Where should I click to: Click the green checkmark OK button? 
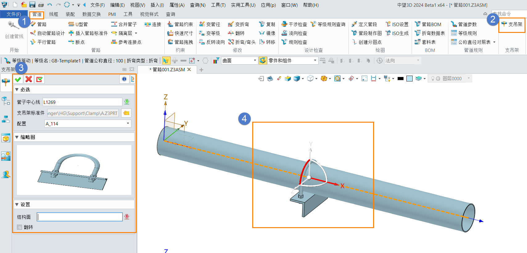pyautogui.click(x=18, y=79)
